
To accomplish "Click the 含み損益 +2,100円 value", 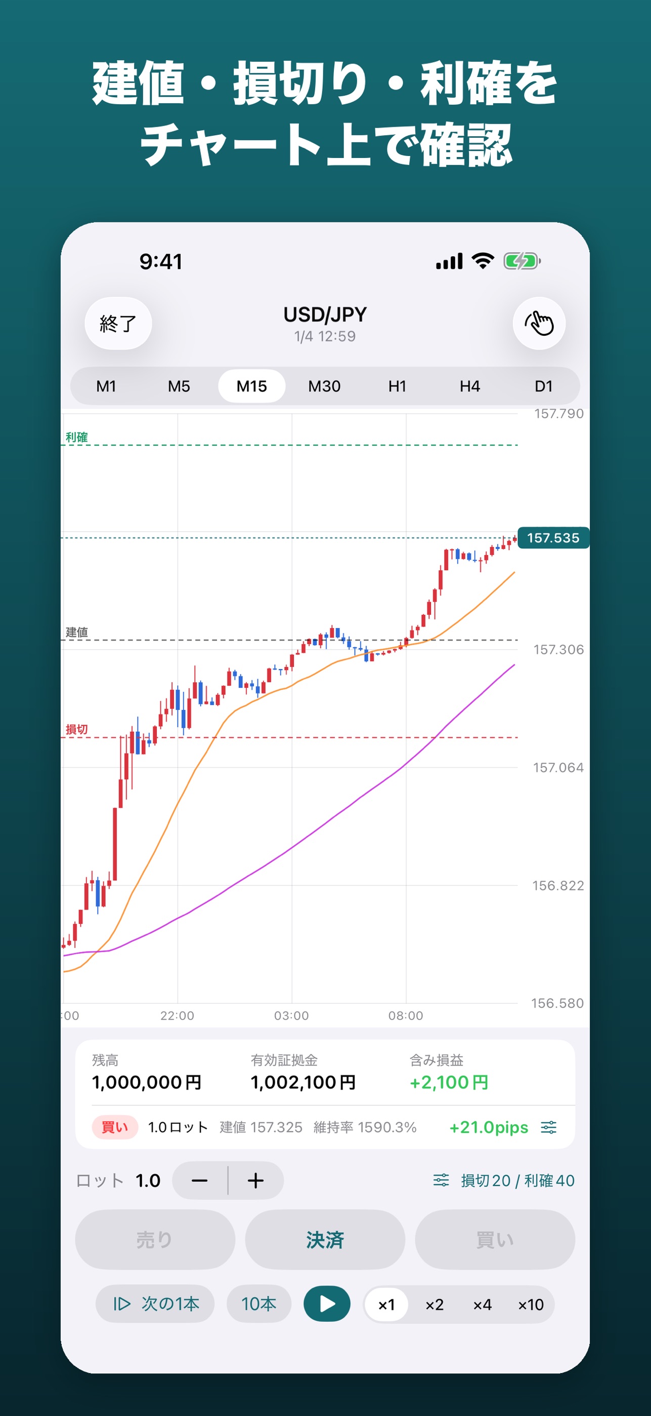I will click(x=449, y=1082).
